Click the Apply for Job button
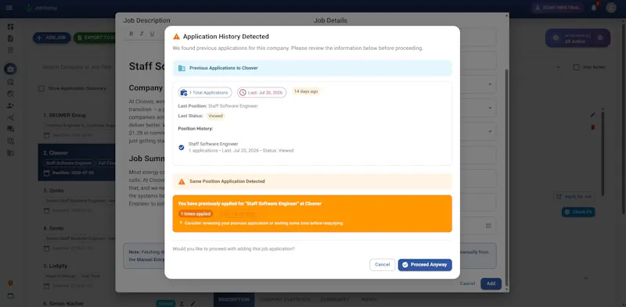The image size is (626, 307). tap(574, 197)
